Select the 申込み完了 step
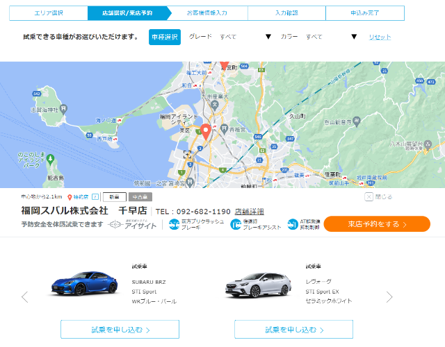445x347 pixels. click(x=365, y=13)
